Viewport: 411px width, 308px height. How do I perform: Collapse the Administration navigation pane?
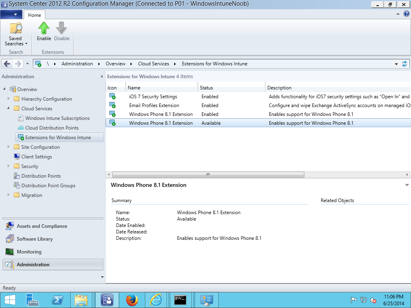pyautogui.click(x=102, y=77)
